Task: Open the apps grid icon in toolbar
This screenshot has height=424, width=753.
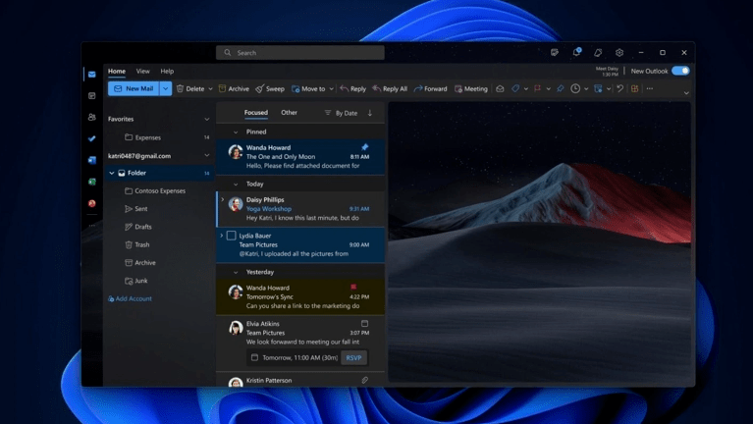Action: click(635, 89)
